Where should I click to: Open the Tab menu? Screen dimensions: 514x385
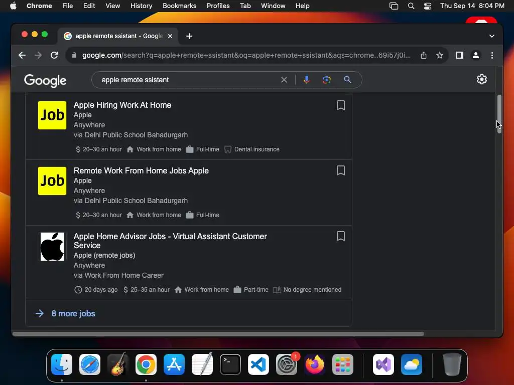245,6
